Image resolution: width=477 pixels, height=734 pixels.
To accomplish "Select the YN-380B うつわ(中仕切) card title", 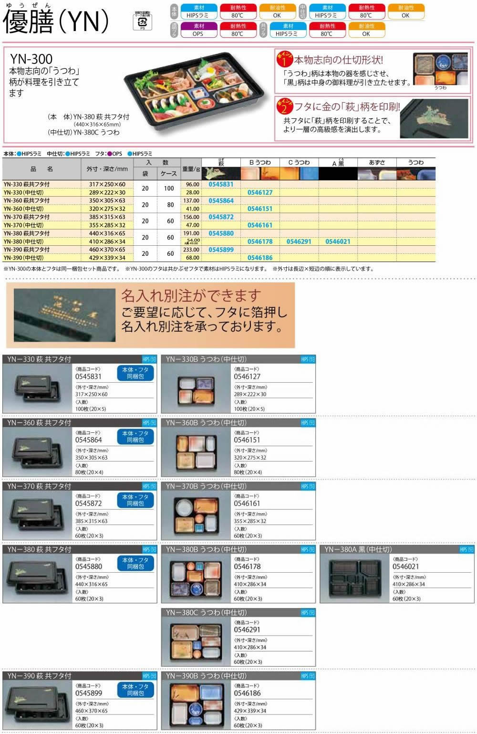I will (x=206, y=550).
